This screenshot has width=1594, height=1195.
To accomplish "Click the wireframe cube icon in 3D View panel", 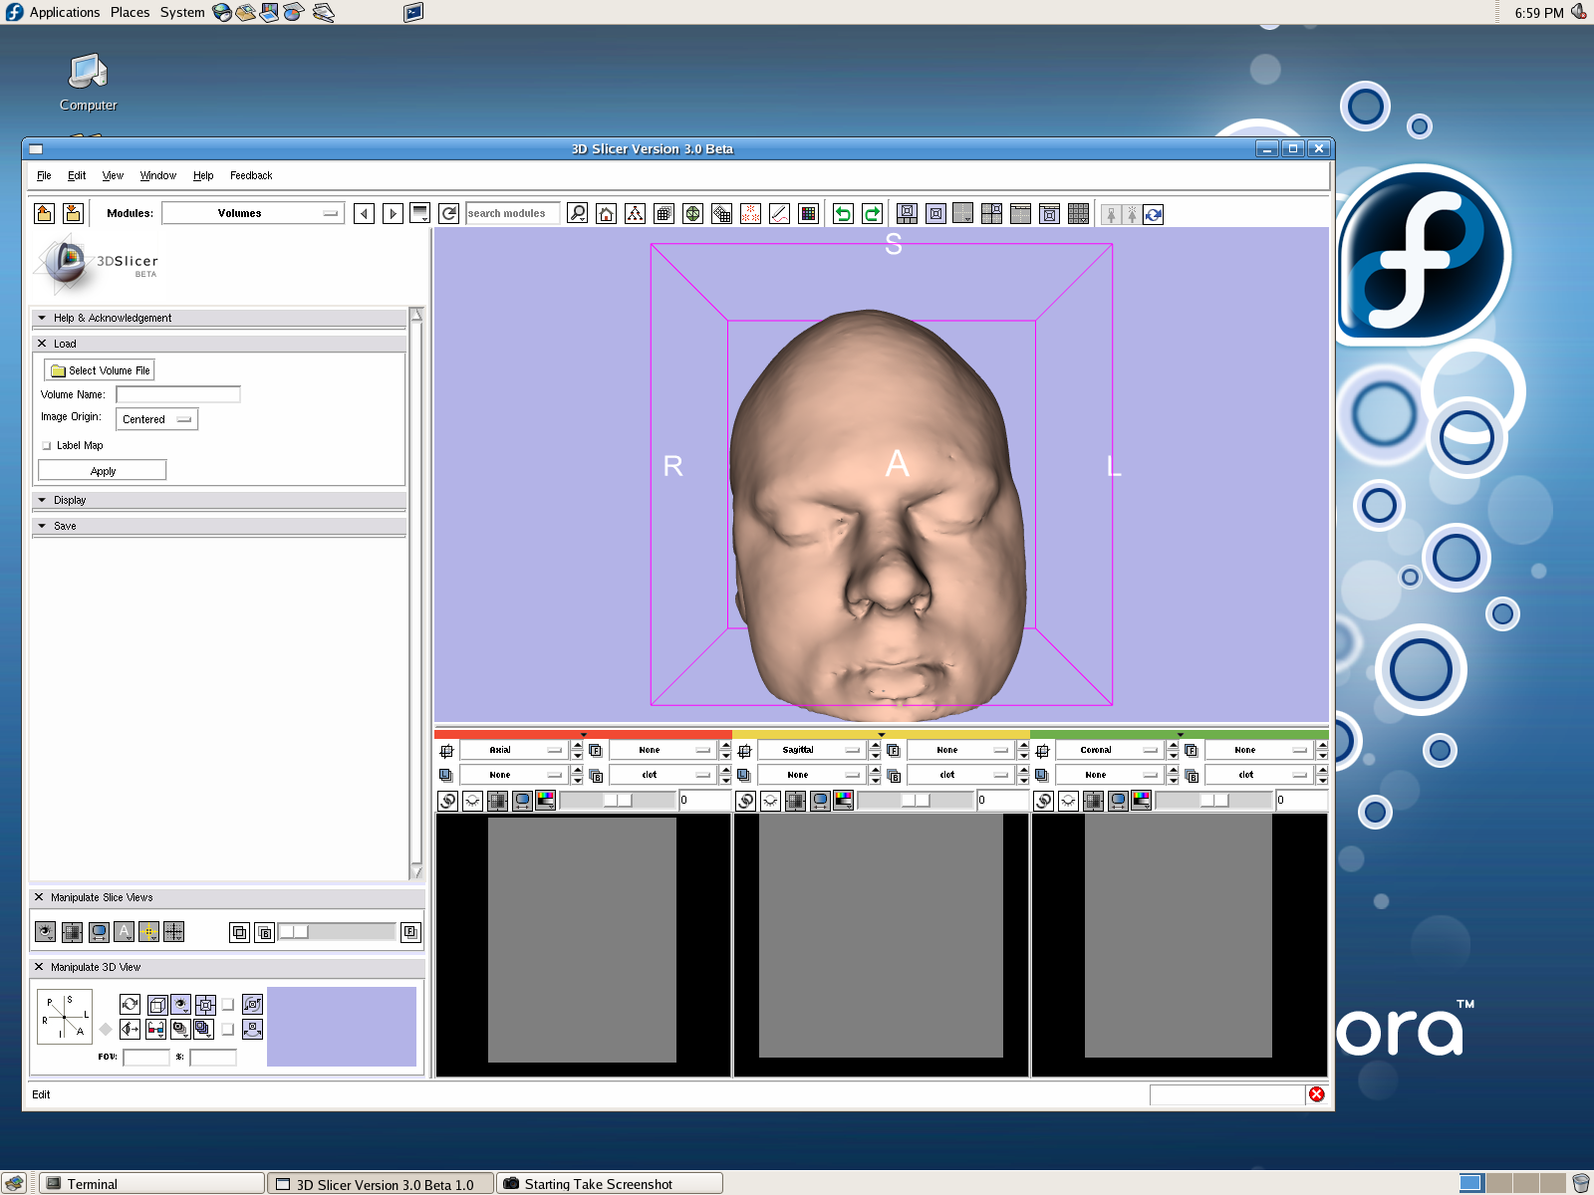I will 156,1005.
